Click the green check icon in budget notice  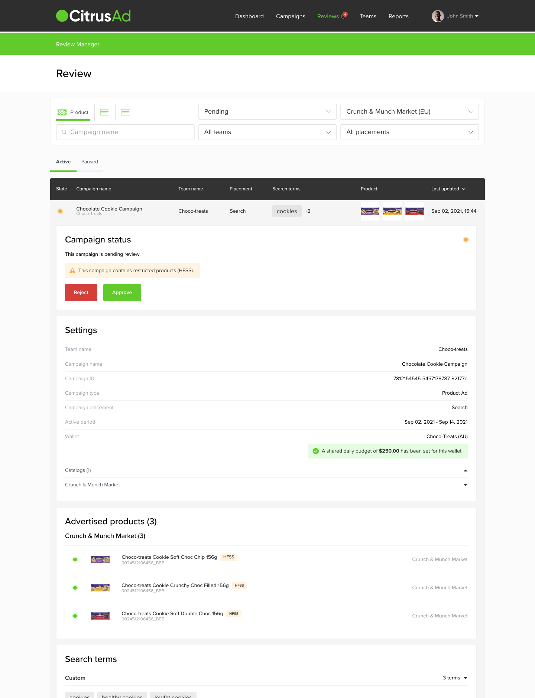(x=316, y=451)
